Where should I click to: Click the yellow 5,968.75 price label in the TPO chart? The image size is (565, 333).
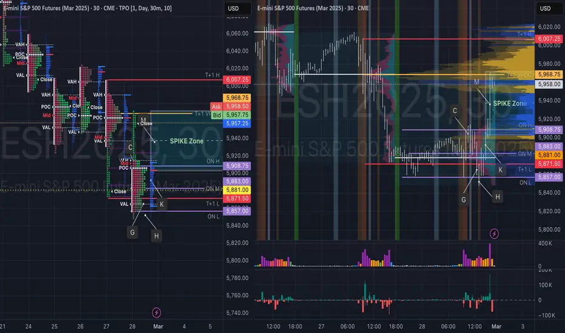tap(237, 97)
